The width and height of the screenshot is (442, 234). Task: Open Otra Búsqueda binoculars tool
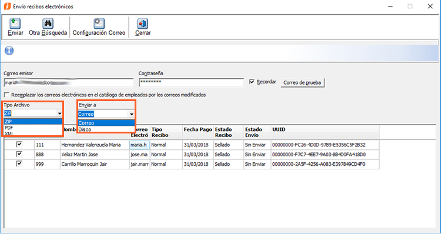[x=48, y=24]
